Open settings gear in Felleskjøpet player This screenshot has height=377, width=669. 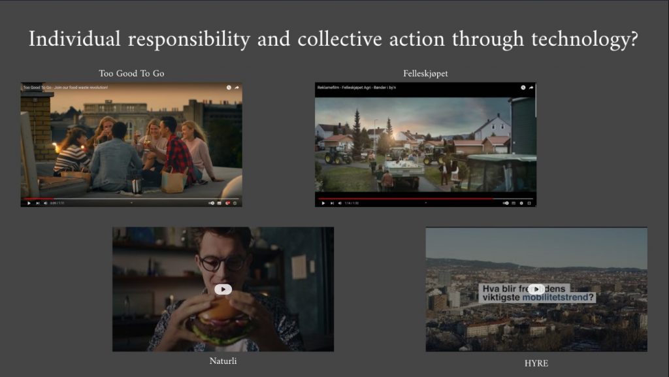pyautogui.click(x=521, y=203)
